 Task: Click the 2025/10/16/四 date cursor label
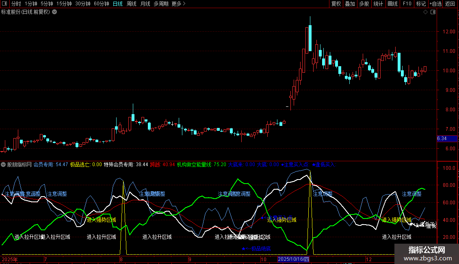[x=293, y=259]
